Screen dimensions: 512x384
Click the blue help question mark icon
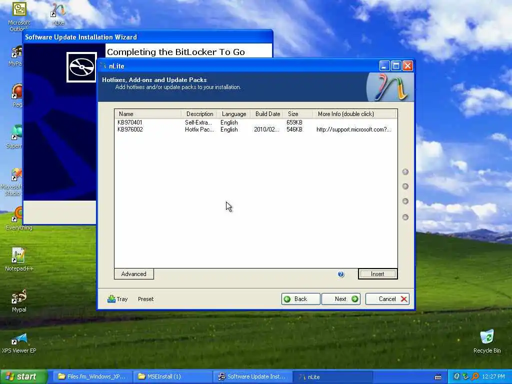(341, 274)
